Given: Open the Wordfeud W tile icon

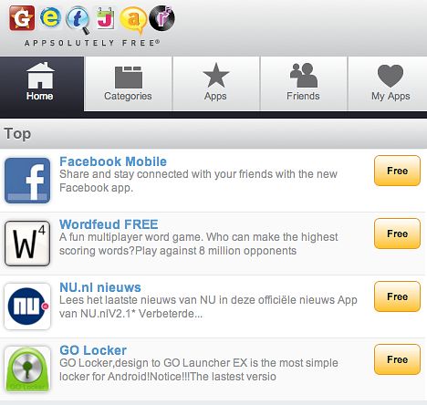Looking at the screenshot, I should point(27,244).
